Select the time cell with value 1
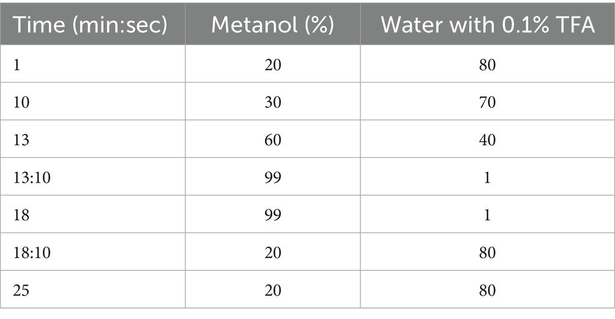This screenshot has width=615, height=319. click(x=17, y=65)
